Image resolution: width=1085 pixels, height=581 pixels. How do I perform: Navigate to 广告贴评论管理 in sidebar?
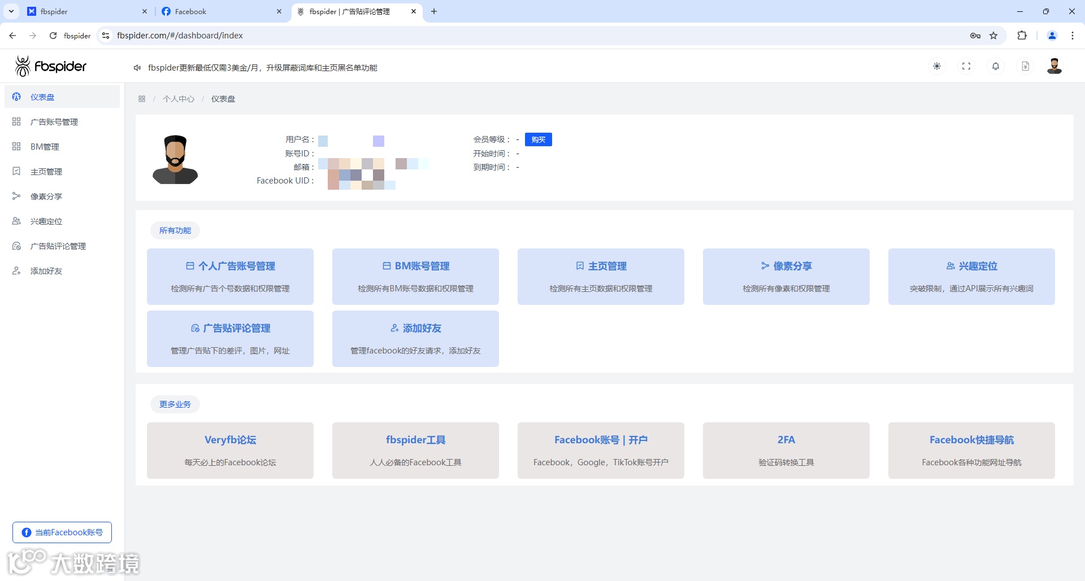click(x=62, y=246)
